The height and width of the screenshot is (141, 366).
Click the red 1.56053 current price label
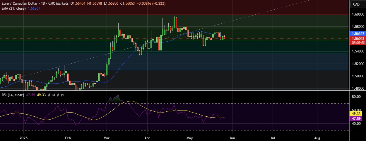point(358,38)
